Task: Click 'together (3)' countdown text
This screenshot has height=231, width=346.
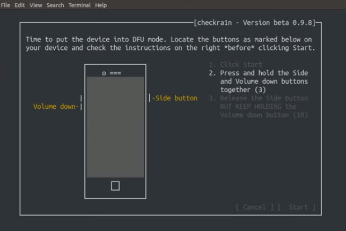Action: tap(243, 90)
